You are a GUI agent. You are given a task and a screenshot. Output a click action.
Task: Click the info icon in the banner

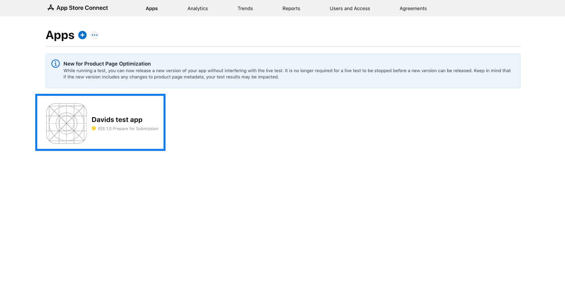(55, 63)
